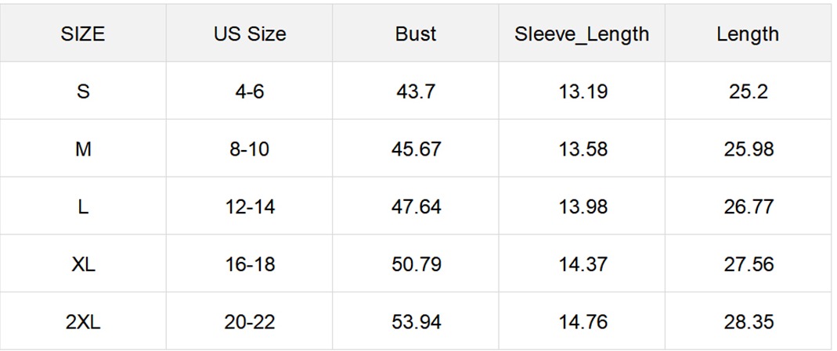This screenshot has width=837, height=351.
Task: Click the 13.58 sleeve length value
Action: [583, 149]
